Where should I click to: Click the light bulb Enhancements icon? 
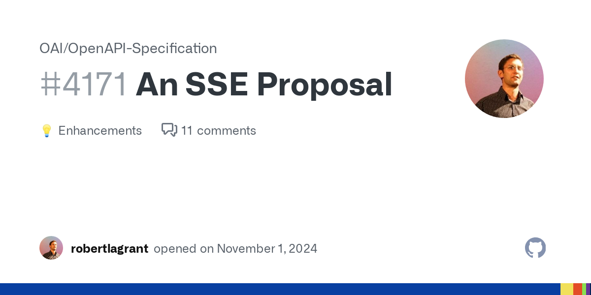click(x=47, y=131)
